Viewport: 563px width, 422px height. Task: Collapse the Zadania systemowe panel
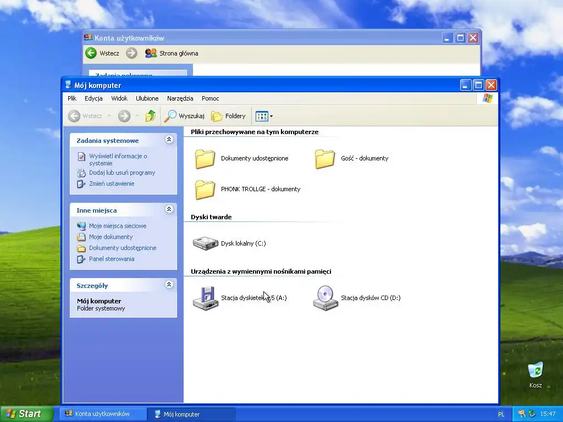coord(169,140)
